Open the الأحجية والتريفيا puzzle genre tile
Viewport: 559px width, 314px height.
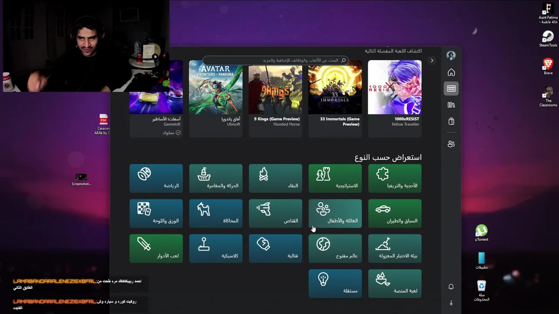pos(395,178)
